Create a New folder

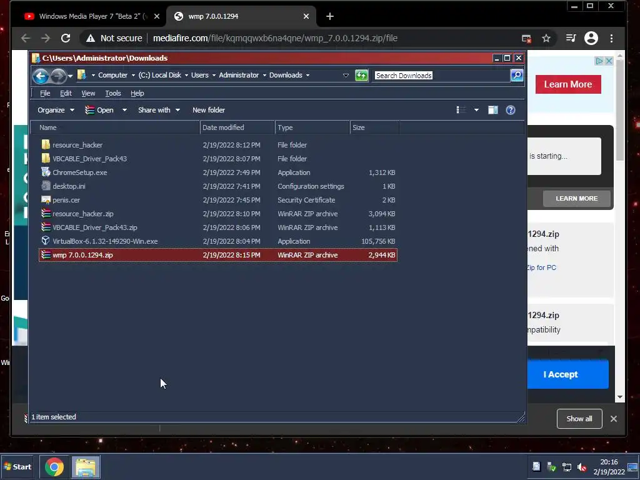click(x=209, y=110)
